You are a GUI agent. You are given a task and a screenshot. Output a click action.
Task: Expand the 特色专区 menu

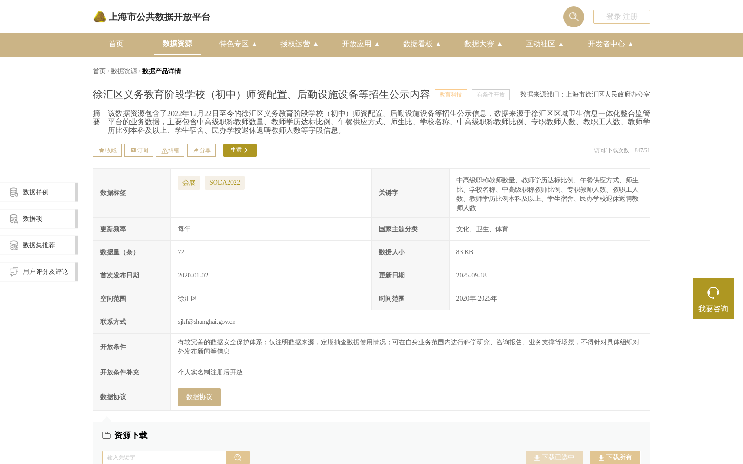pos(238,44)
